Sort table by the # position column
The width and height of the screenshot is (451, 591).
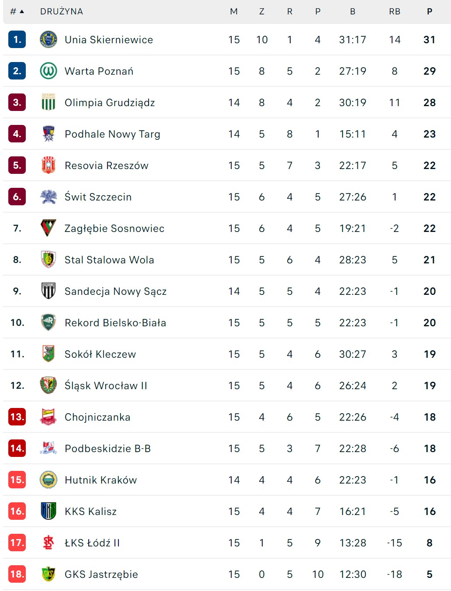pyautogui.click(x=17, y=11)
